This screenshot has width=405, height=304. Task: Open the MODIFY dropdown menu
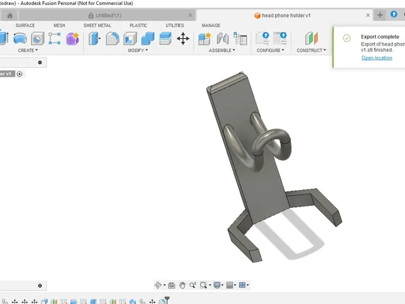pos(138,51)
